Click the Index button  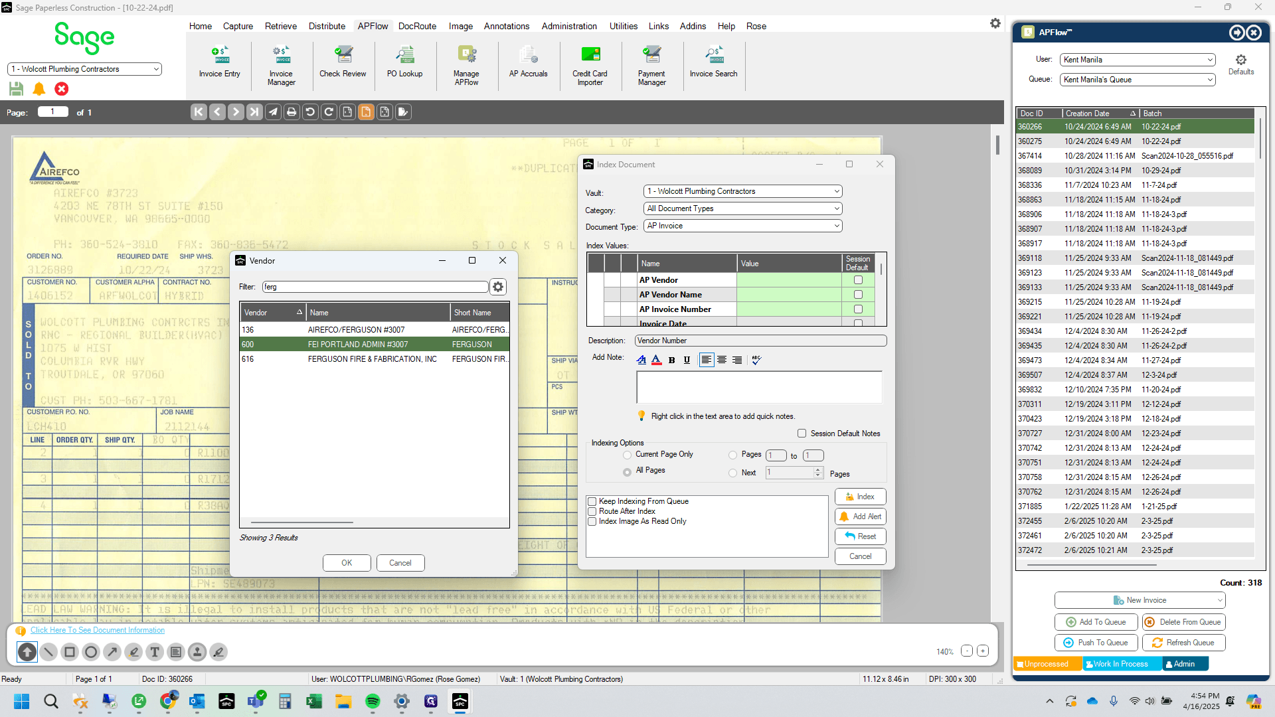860,497
